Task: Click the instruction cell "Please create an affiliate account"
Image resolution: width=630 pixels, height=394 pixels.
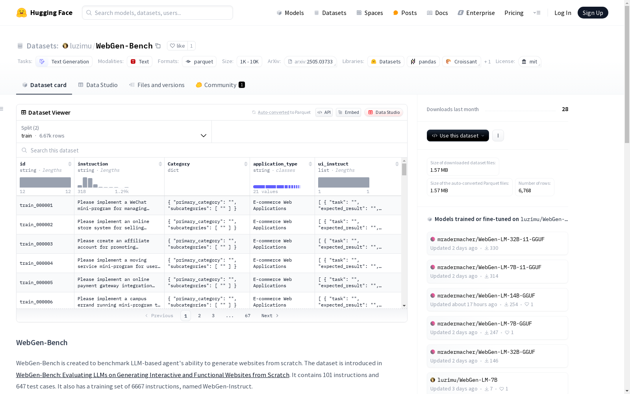Action: pyautogui.click(x=119, y=244)
